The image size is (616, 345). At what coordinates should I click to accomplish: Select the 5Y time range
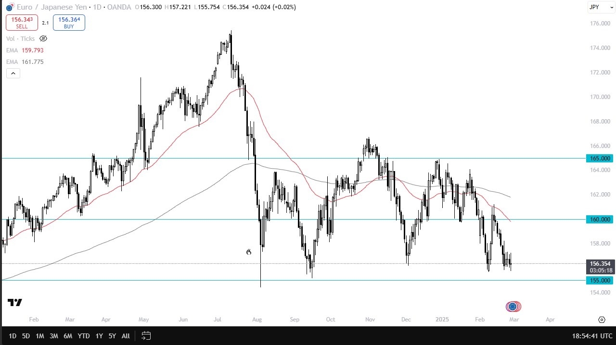pyautogui.click(x=112, y=336)
